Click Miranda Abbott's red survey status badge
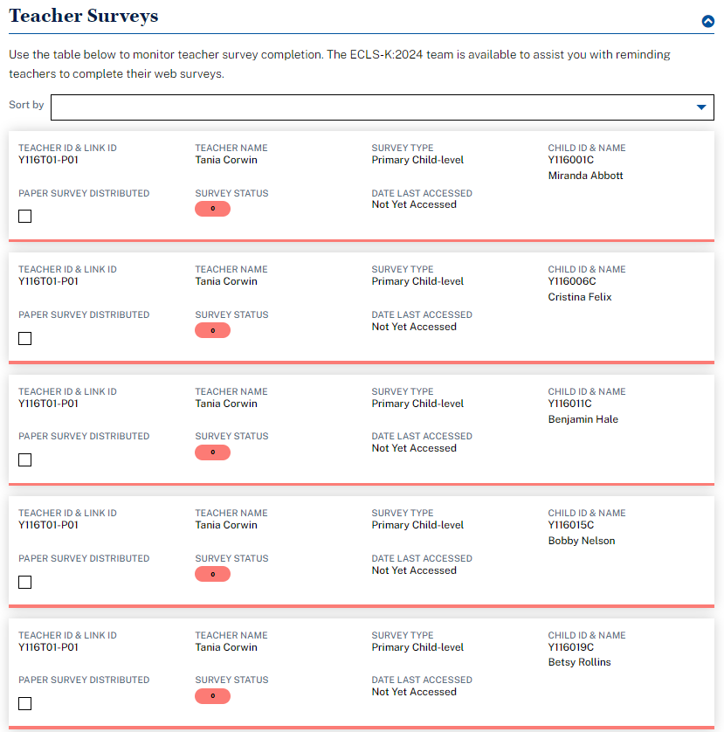The width and height of the screenshot is (724, 732). [x=212, y=209]
